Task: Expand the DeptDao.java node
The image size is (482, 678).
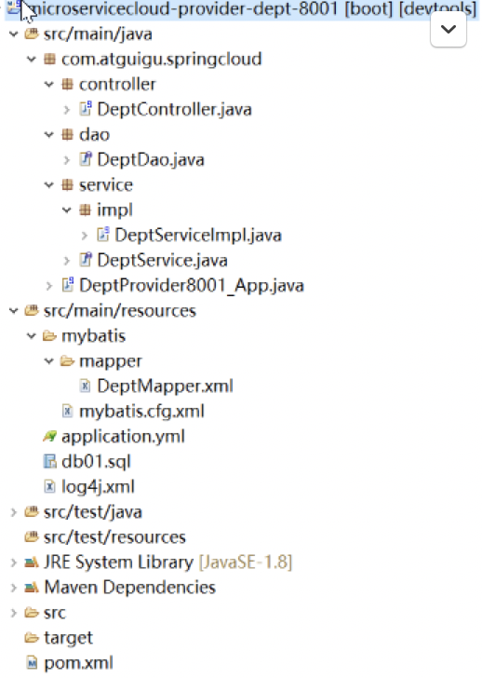Action: (66, 159)
